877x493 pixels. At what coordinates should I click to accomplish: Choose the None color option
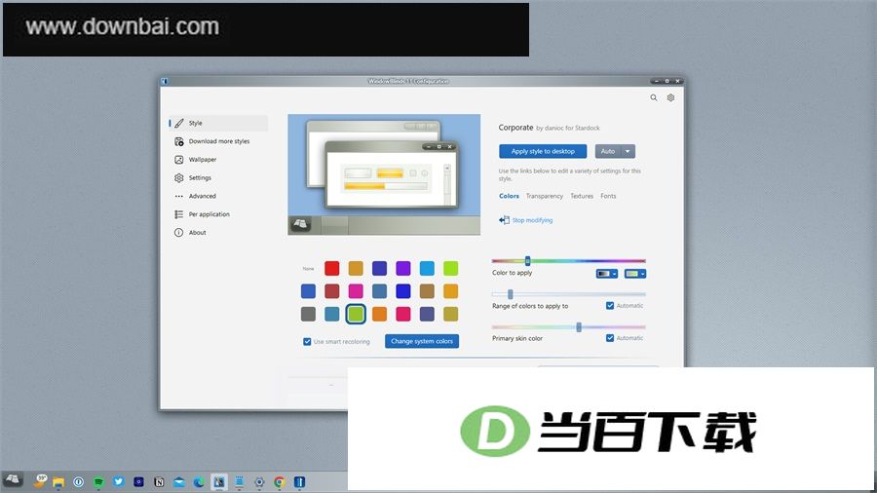point(308,269)
